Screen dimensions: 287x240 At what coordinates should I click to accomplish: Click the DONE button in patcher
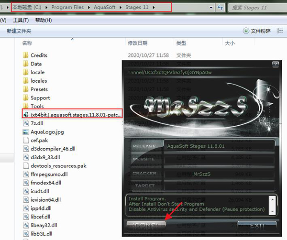[146, 226]
